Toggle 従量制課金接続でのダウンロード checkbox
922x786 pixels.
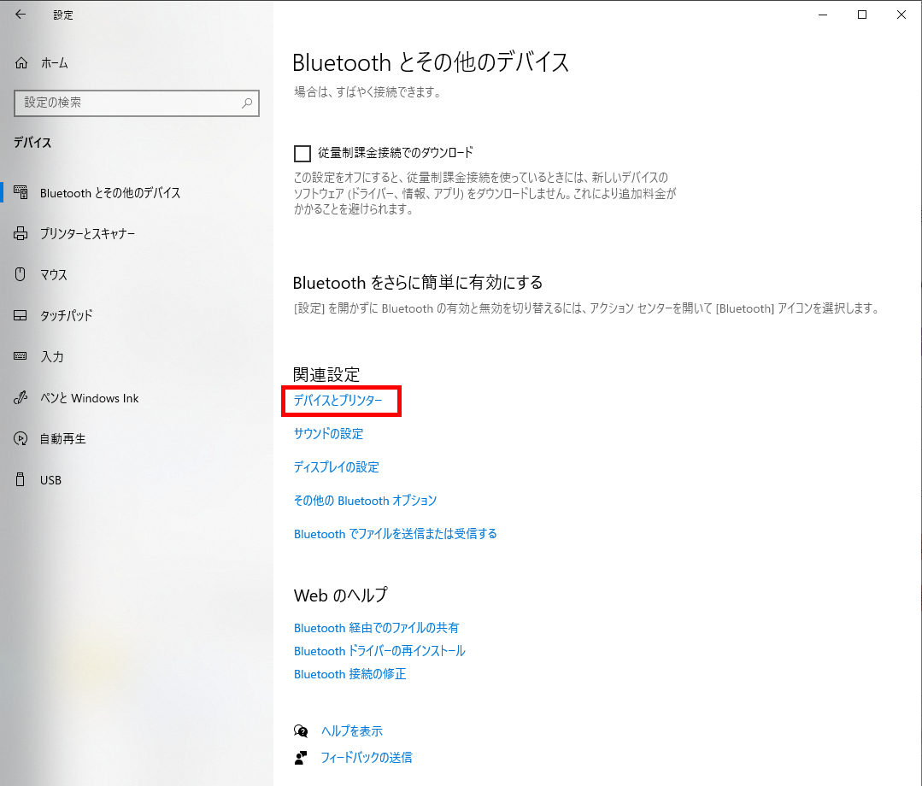pos(302,154)
